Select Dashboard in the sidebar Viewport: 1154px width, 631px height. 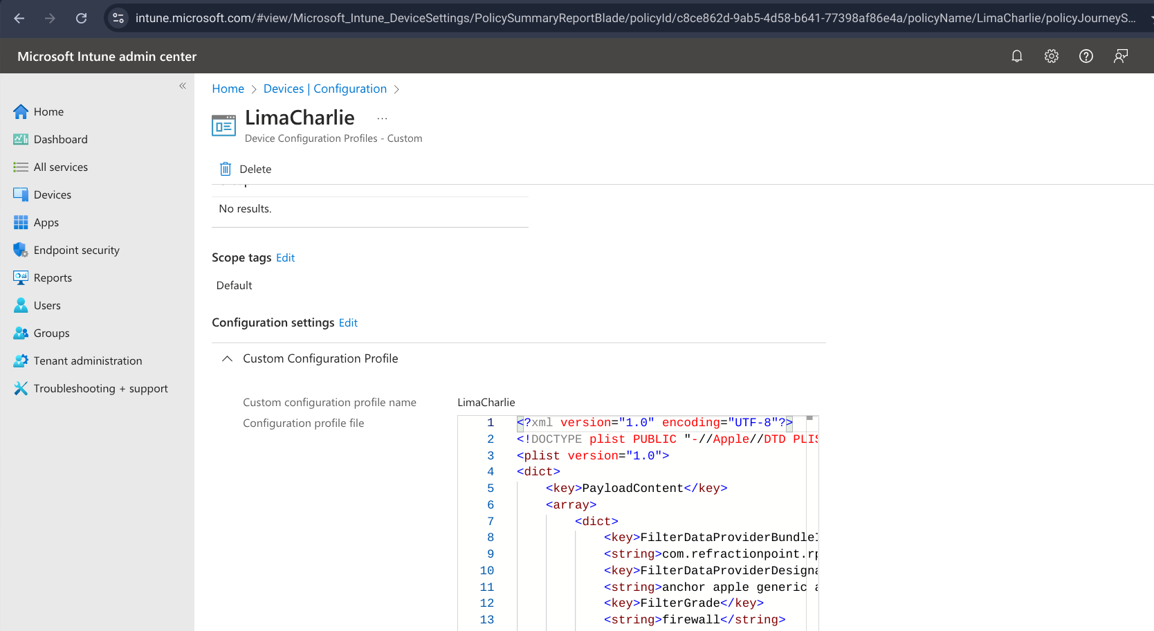pyautogui.click(x=60, y=139)
